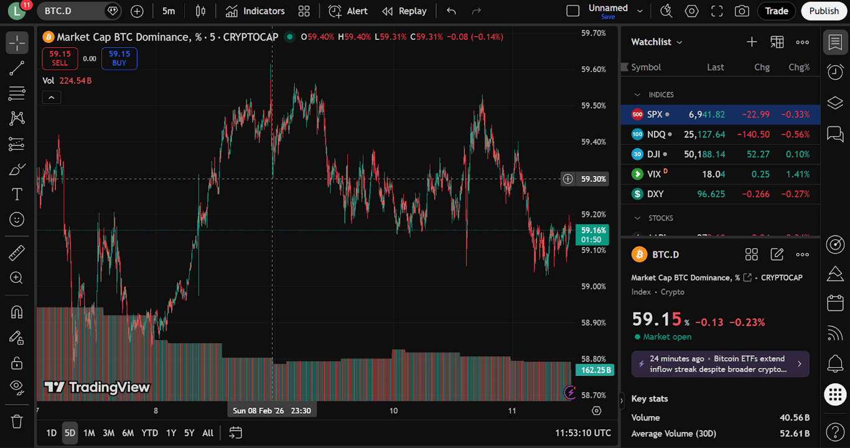This screenshot has width=850, height=448.
Task: Open quick search in top toolbar
Action: pyautogui.click(x=666, y=11)
